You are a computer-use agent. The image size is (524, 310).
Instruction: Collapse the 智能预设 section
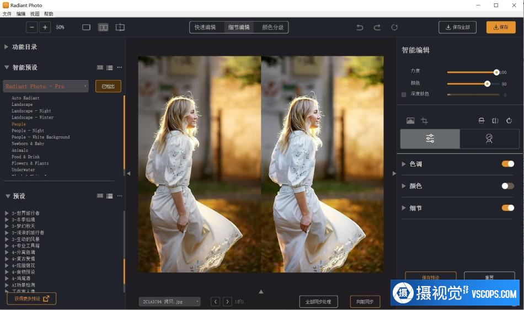pyautogui.click(x=7, y=67)
